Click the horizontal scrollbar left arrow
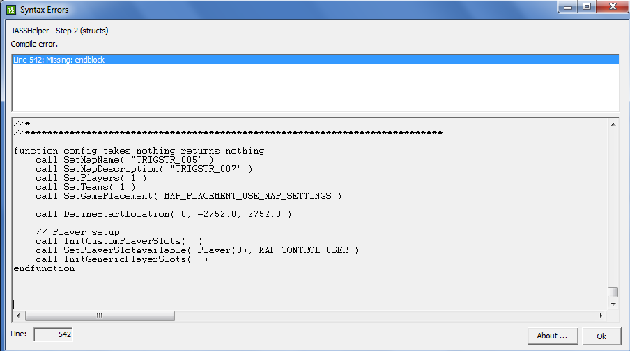Viewport: 630px width, 351px height. coord(18,316)
